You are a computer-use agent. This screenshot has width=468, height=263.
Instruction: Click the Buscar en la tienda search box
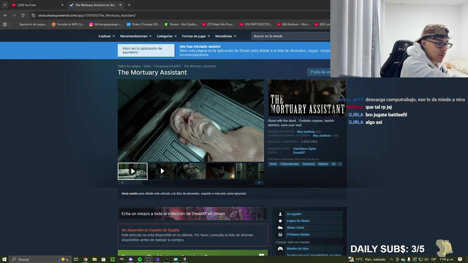(x=291, y=36)
